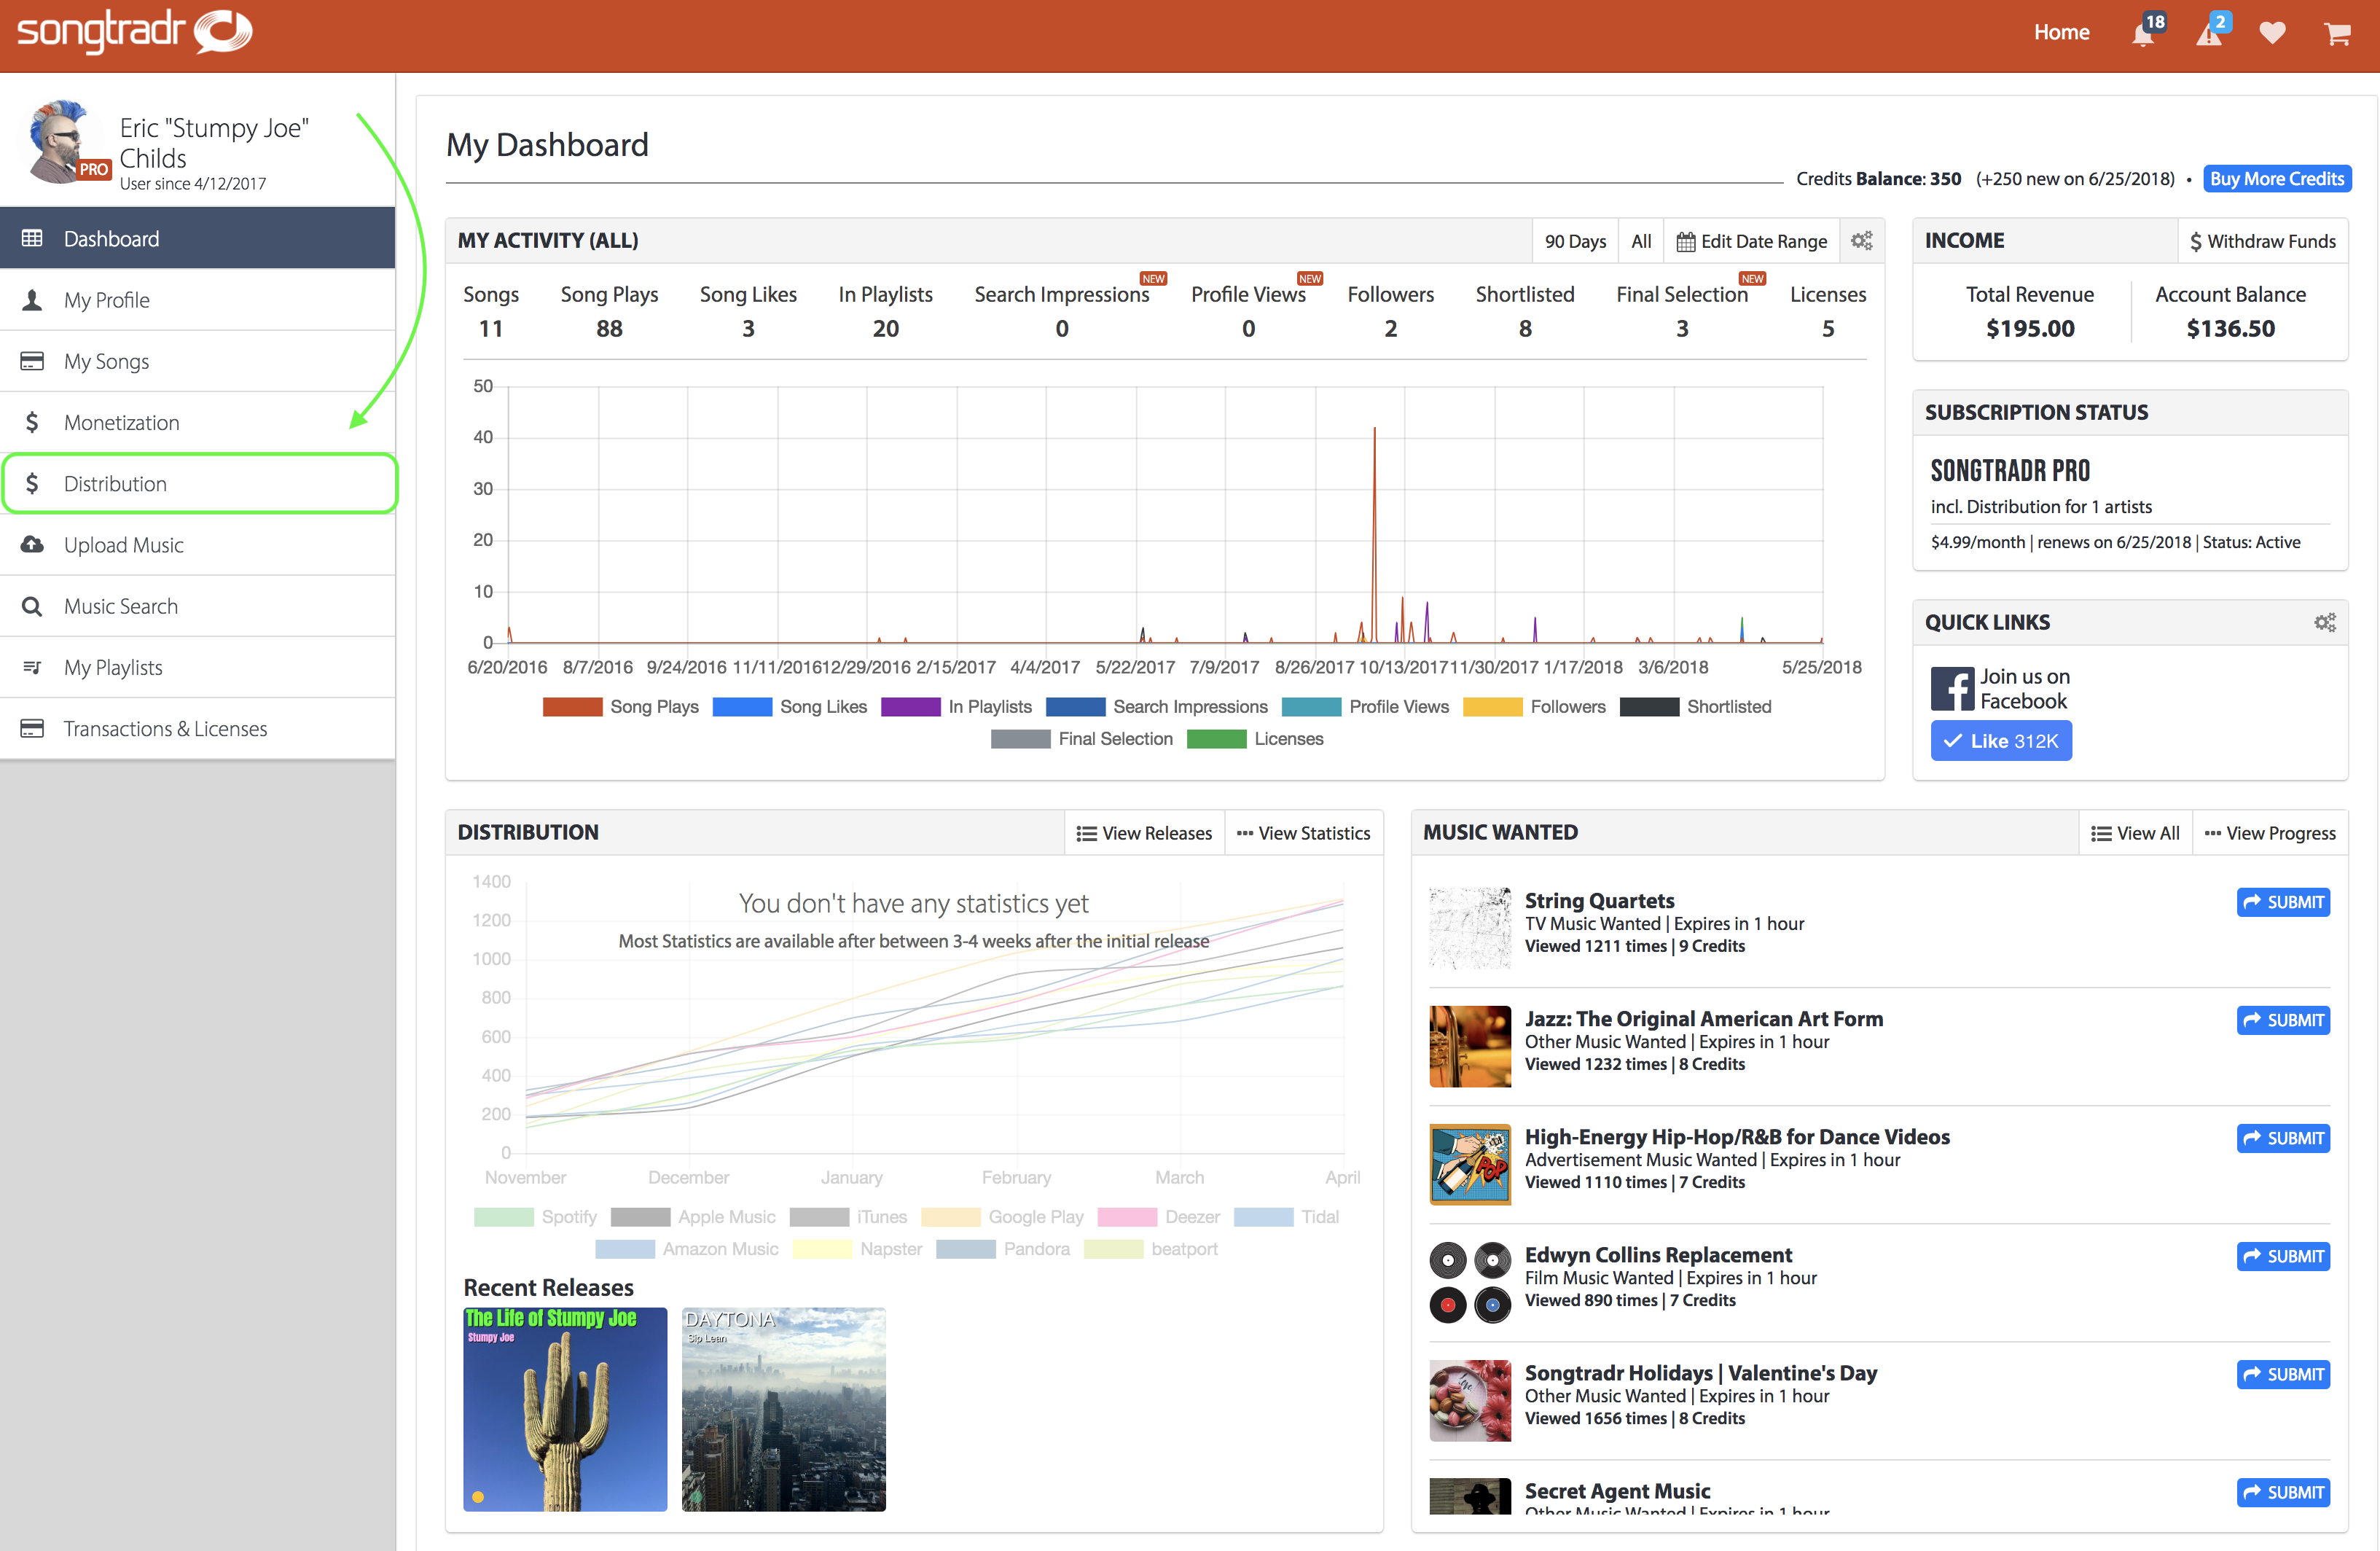Toggle Spotify legend swatch in distribution chart
This screenshot has height=1551, width=2380.
(503, 1217)
